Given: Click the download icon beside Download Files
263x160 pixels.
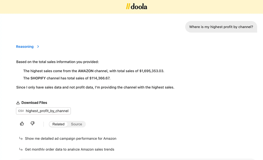Looking at the screenshot, I should click(x=18, y=103).
